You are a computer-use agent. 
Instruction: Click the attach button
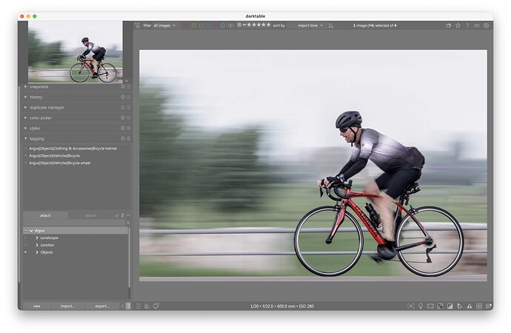click(x=45, y=215)
